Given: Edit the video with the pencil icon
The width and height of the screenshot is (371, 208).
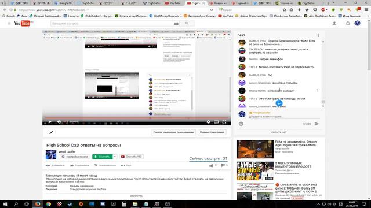Looking at the screenshot, I should 51,132.
